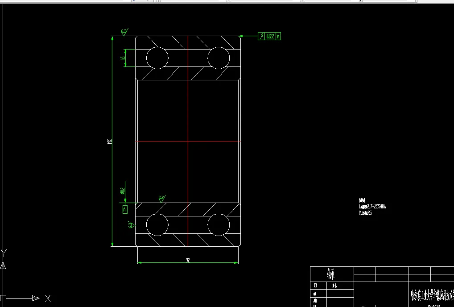Select the R5 technical note line
This screenshot has width=454, height=307.
[365, 213]
